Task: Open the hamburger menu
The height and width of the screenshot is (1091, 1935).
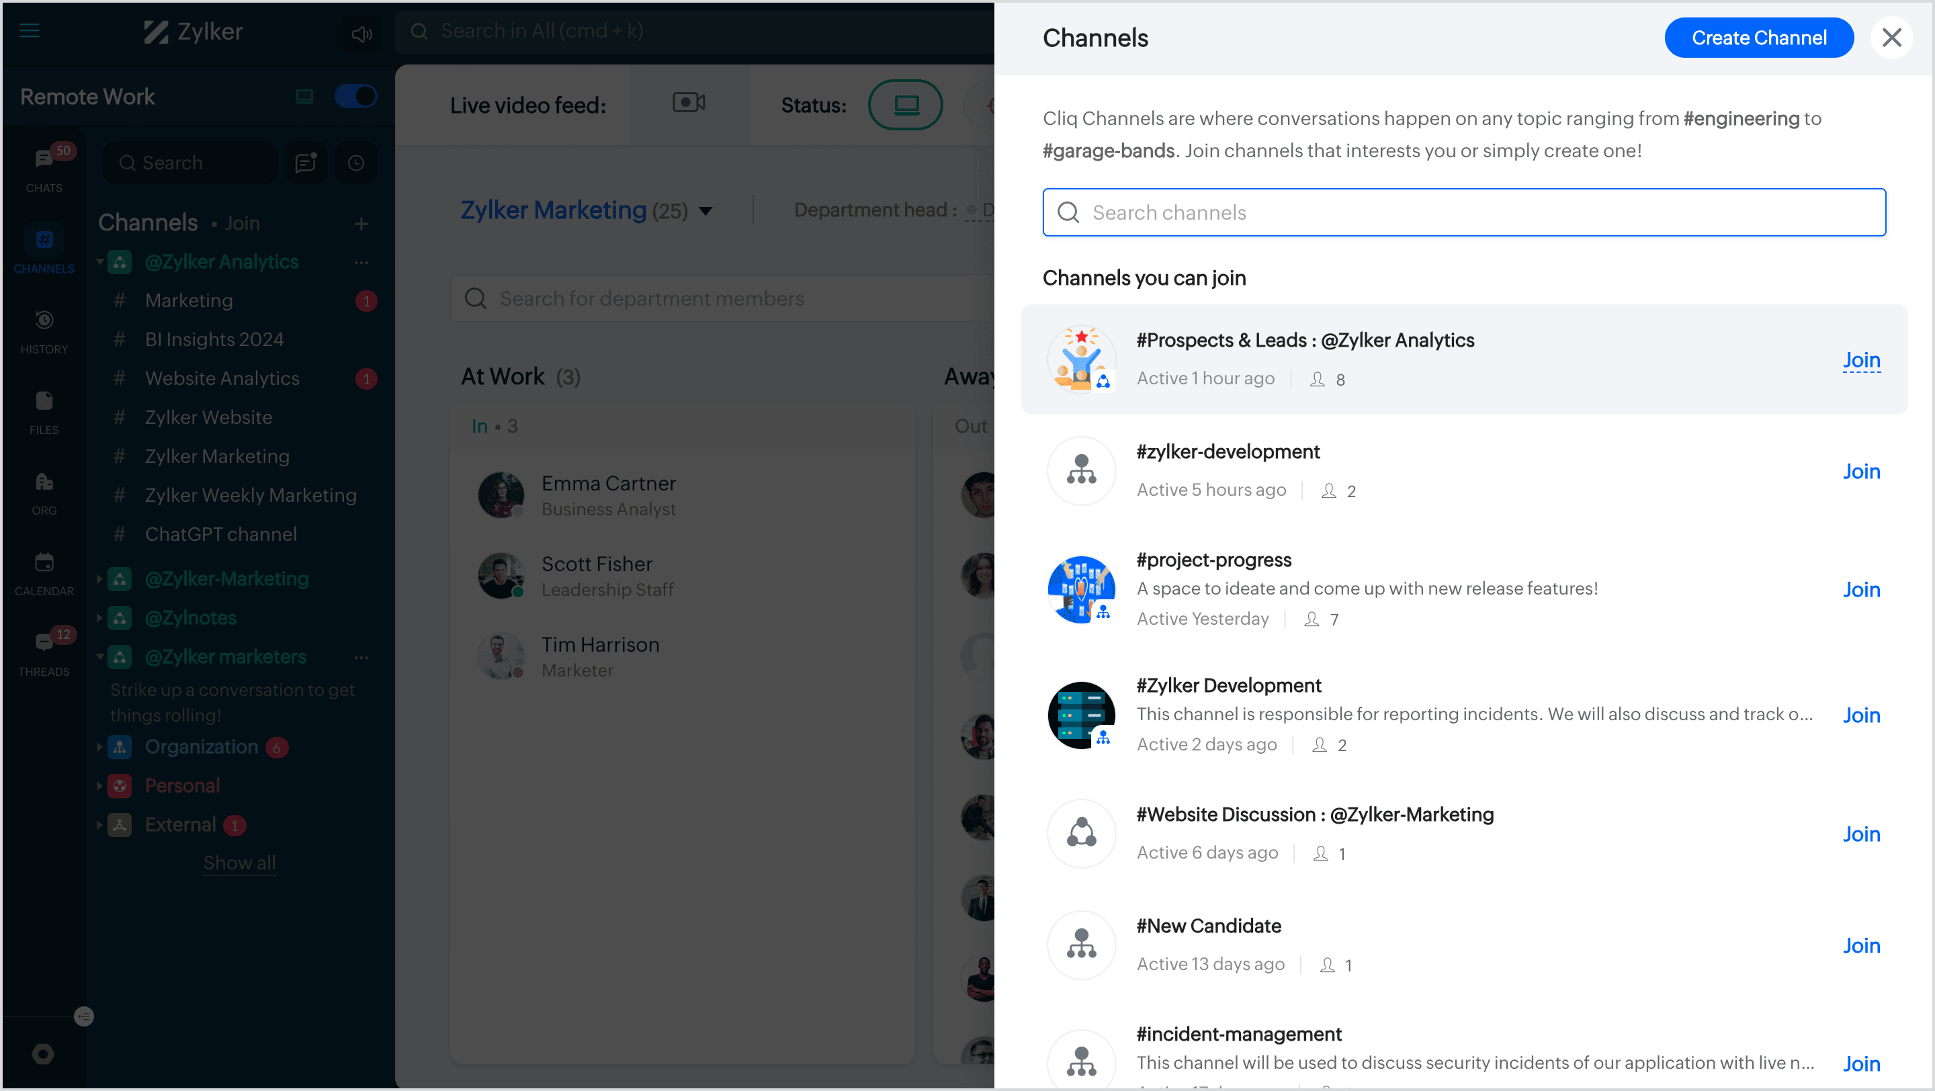Action: coord(30,31)
